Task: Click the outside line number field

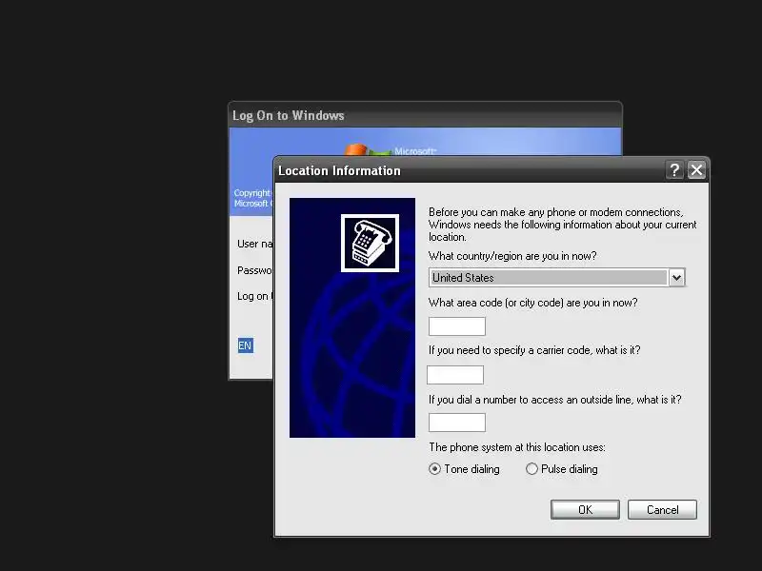Action: (457, 423)
